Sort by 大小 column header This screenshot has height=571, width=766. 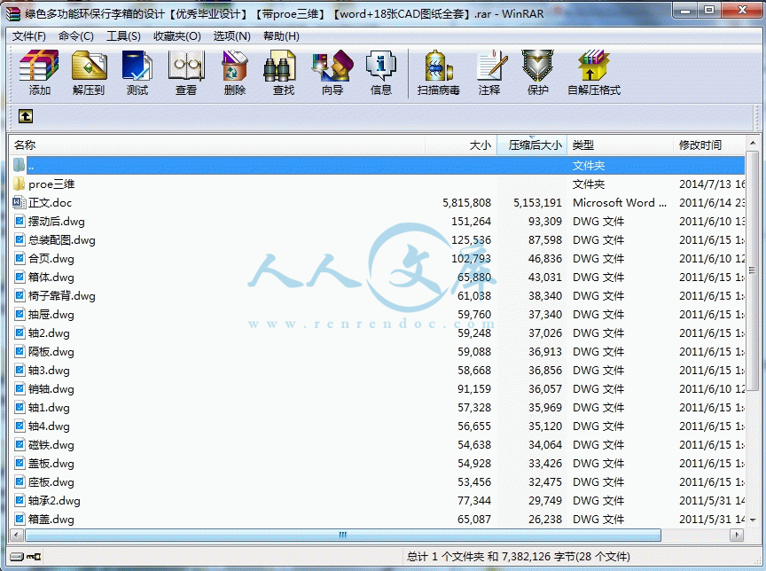point(461,145)
